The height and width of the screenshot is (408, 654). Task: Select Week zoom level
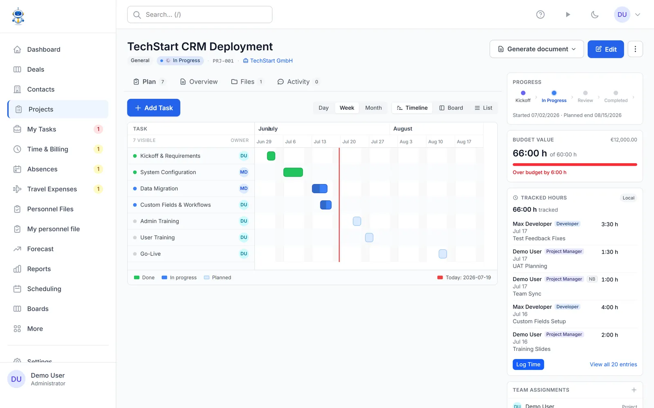[347, 108]
